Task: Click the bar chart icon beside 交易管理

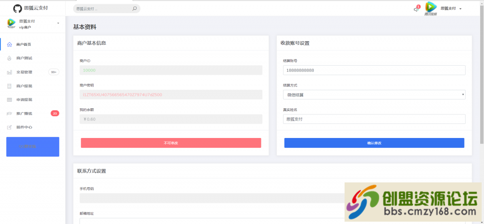Action: coord(9,72)
